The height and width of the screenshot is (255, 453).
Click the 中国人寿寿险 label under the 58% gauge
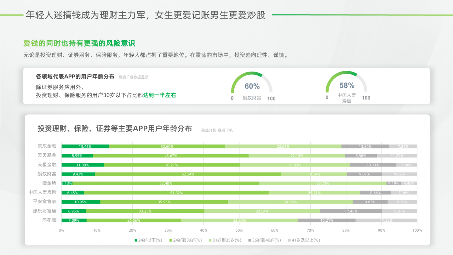[346, 98]
